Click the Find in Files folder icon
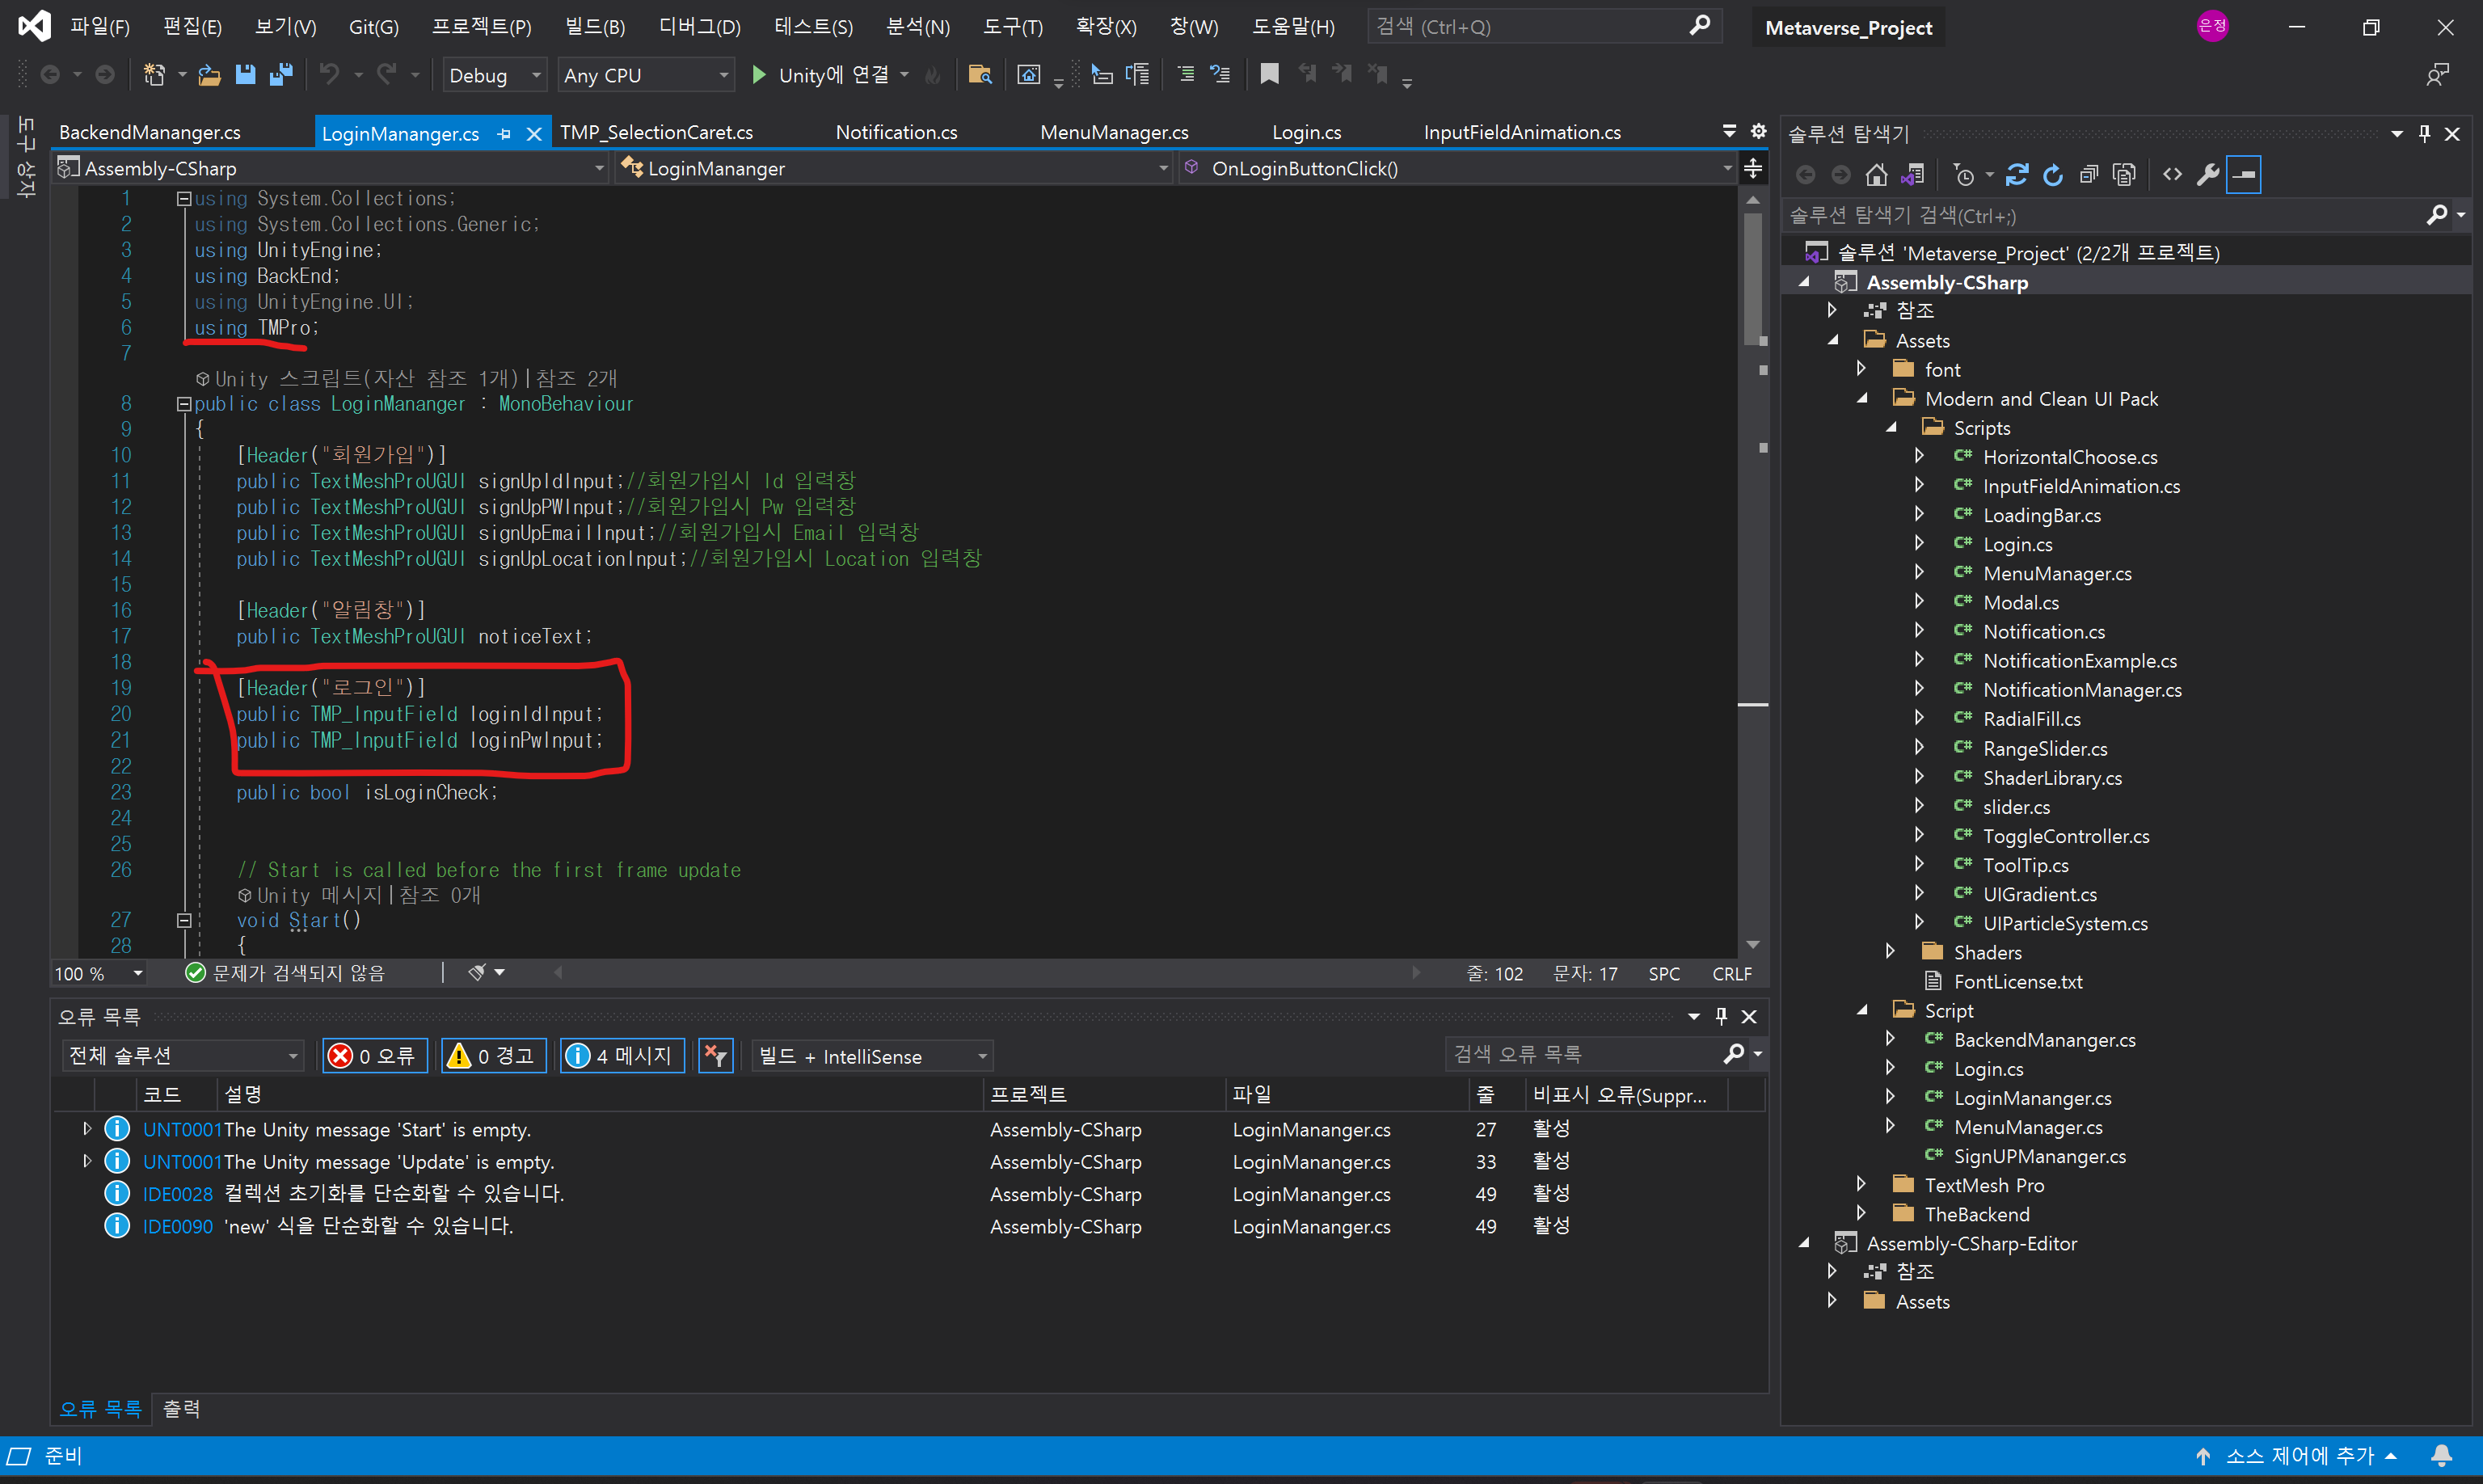 click(980, 75)
